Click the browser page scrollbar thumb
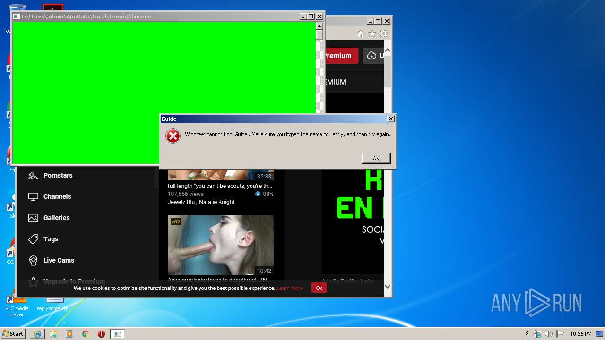This screenshot has height=340, width=605. click(x=388, y=71)
